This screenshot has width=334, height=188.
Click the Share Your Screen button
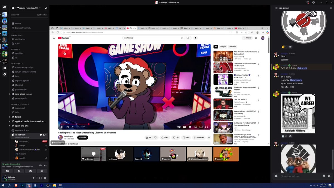tap(19, 171)
